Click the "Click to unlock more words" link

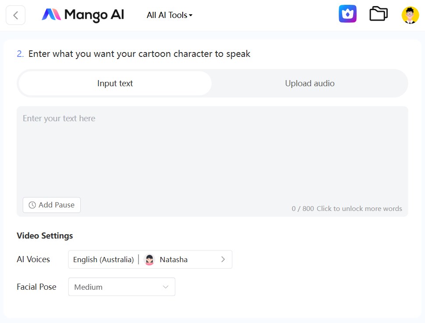(359, 209)
